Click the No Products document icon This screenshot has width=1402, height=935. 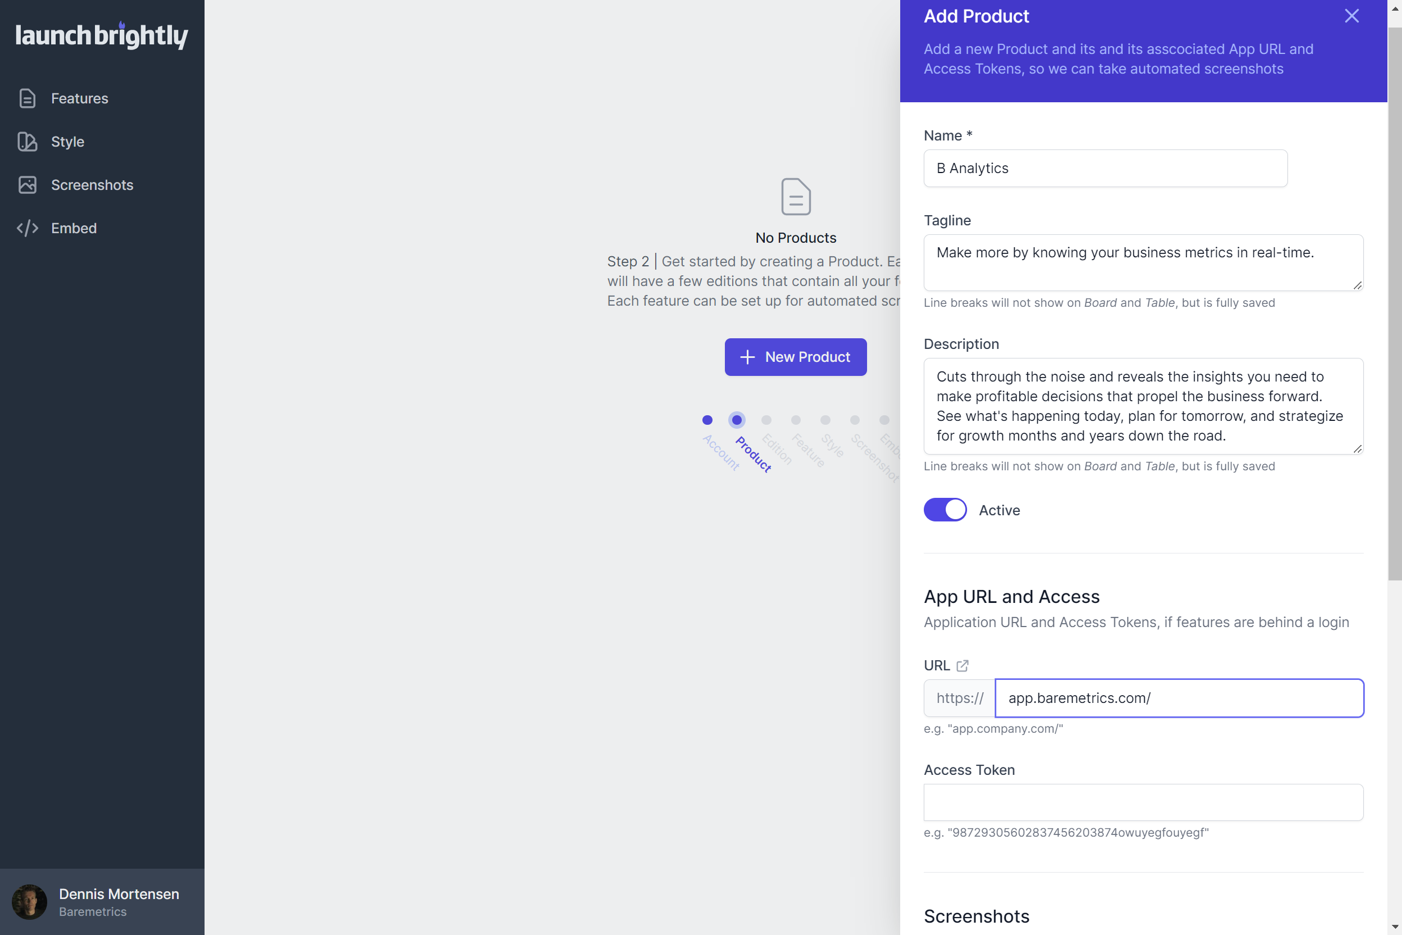pos(796,196)
